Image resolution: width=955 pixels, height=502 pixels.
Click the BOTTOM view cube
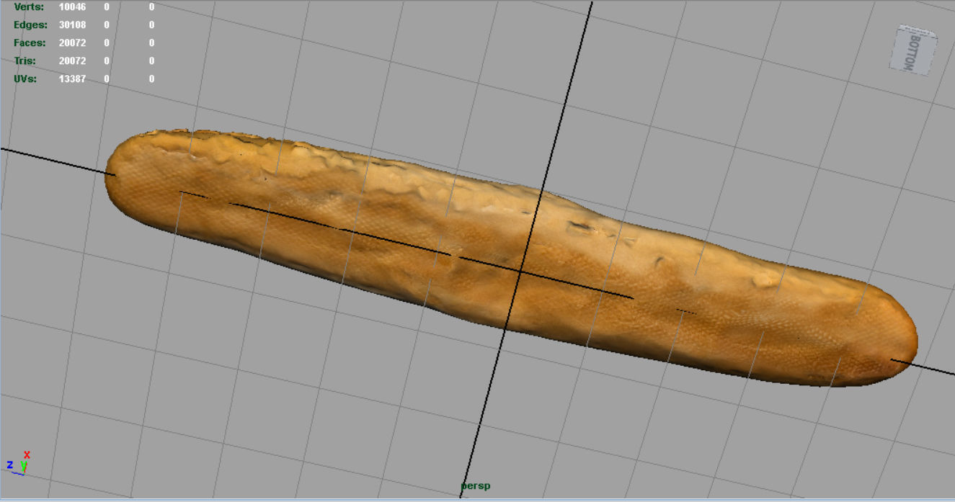[914, 49]
